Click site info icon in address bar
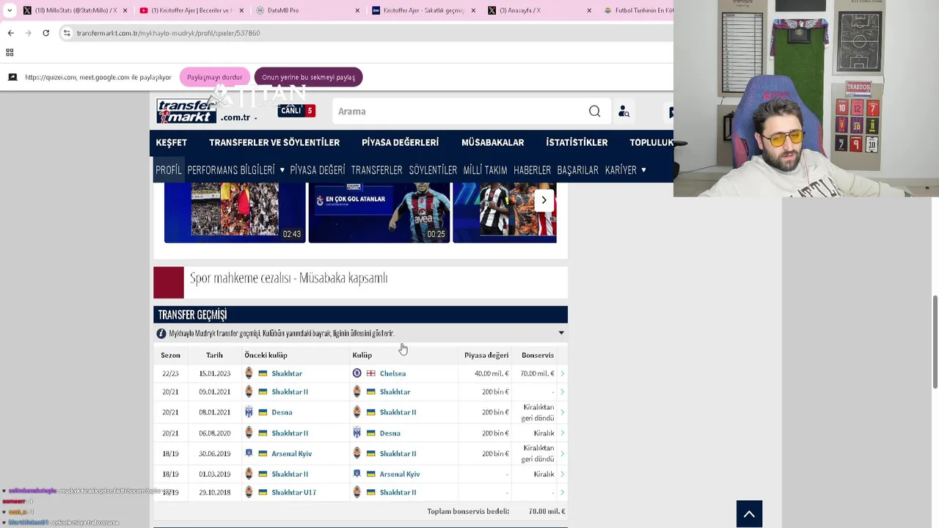The image size is (939, 528). [x=67, y=33]
